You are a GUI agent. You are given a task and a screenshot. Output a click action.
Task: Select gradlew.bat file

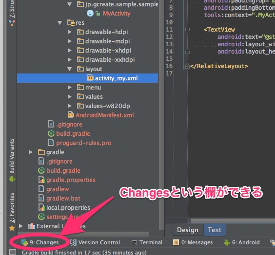tap(63, 199)
